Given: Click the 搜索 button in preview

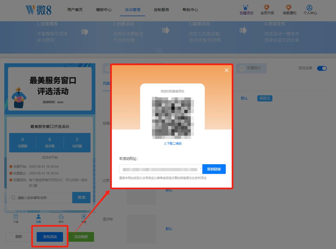Looking at the screenshot, I should click(81, 198).
